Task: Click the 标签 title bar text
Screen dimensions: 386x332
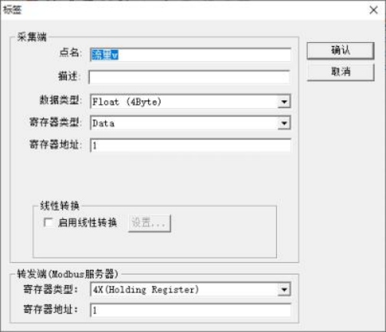Action: coord(12,10)
